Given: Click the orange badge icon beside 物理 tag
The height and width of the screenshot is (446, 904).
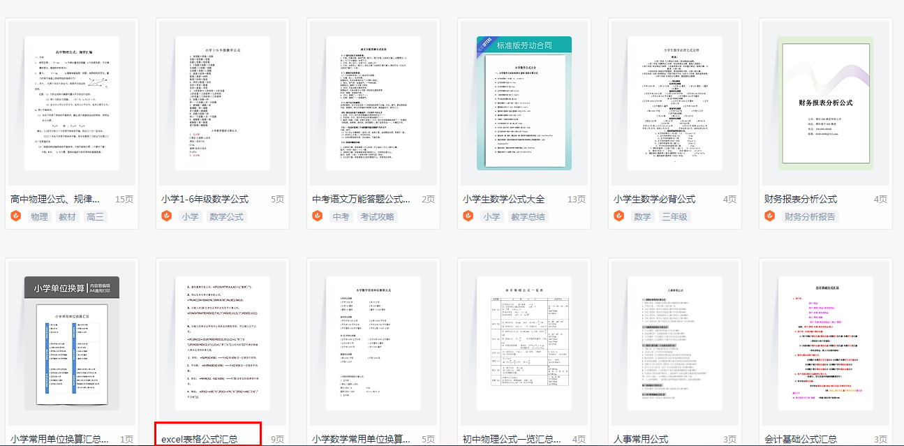Looking at the screenshot, I should coord(16,216).
